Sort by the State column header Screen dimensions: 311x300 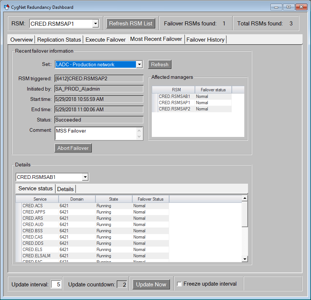point(113,199)
